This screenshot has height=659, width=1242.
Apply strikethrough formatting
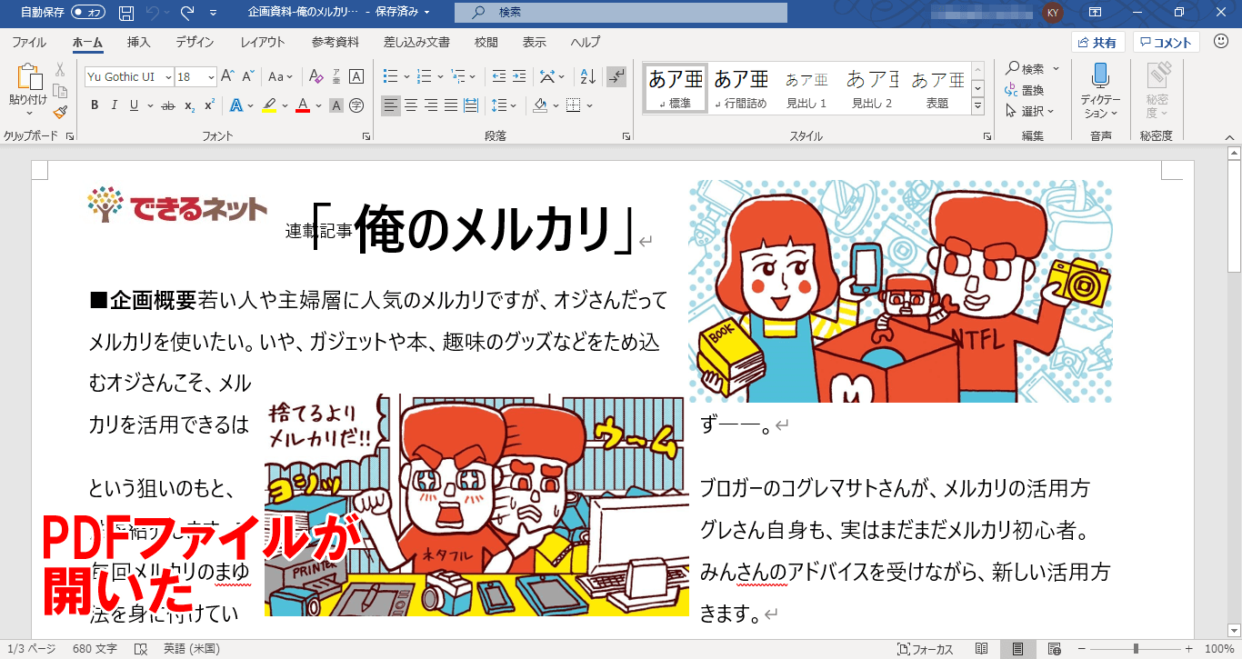pos(167,105)
